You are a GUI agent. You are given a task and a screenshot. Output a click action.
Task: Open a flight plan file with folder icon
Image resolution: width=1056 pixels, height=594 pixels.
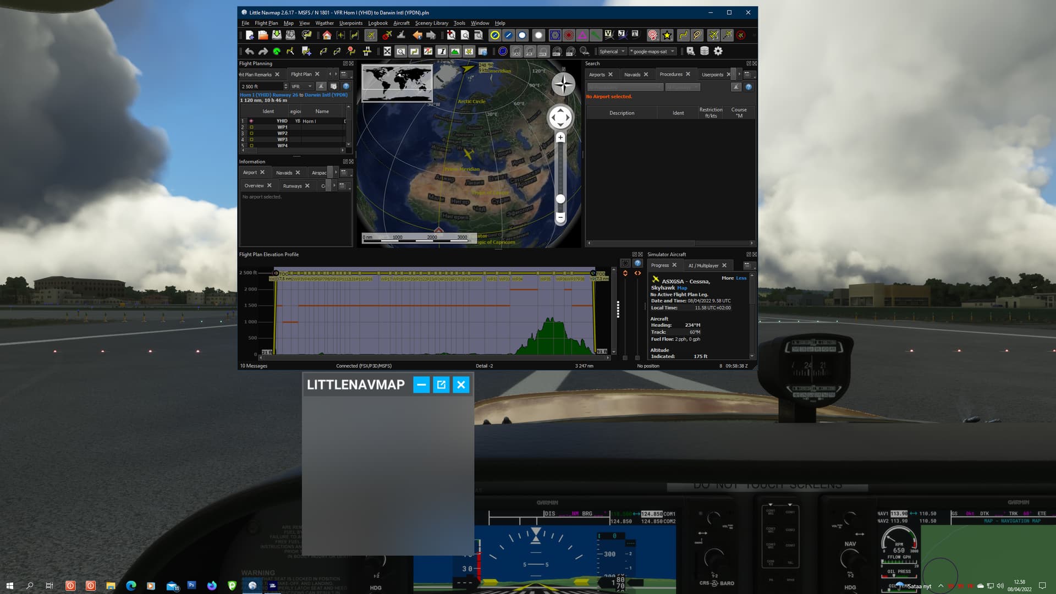pos(263,35)
